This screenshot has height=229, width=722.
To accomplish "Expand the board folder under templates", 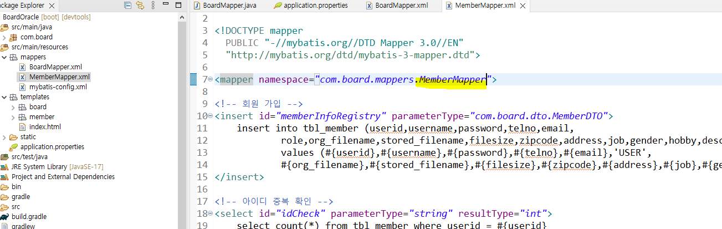I will point(13,107).
